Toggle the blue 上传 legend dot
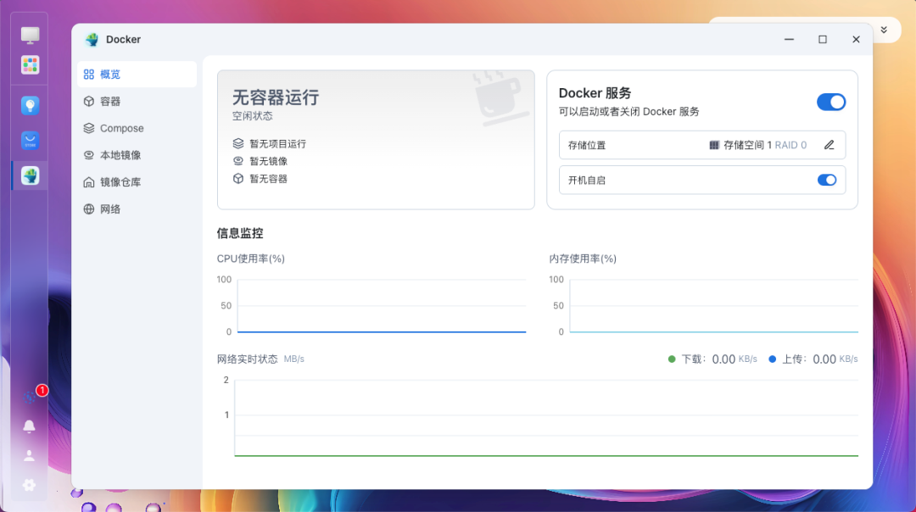 tap(770, 359)
